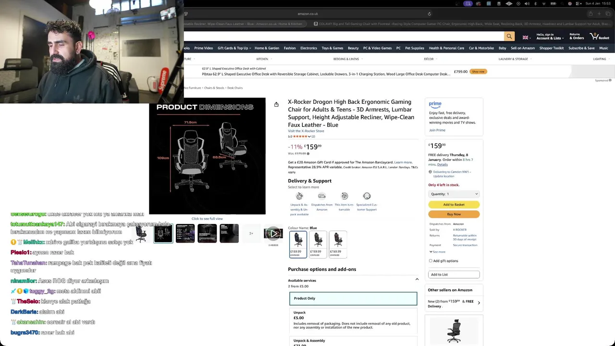This screenshot has height=346, width=615.
Task: Select the third chair colour swatch
Action: tap(338, 245)
